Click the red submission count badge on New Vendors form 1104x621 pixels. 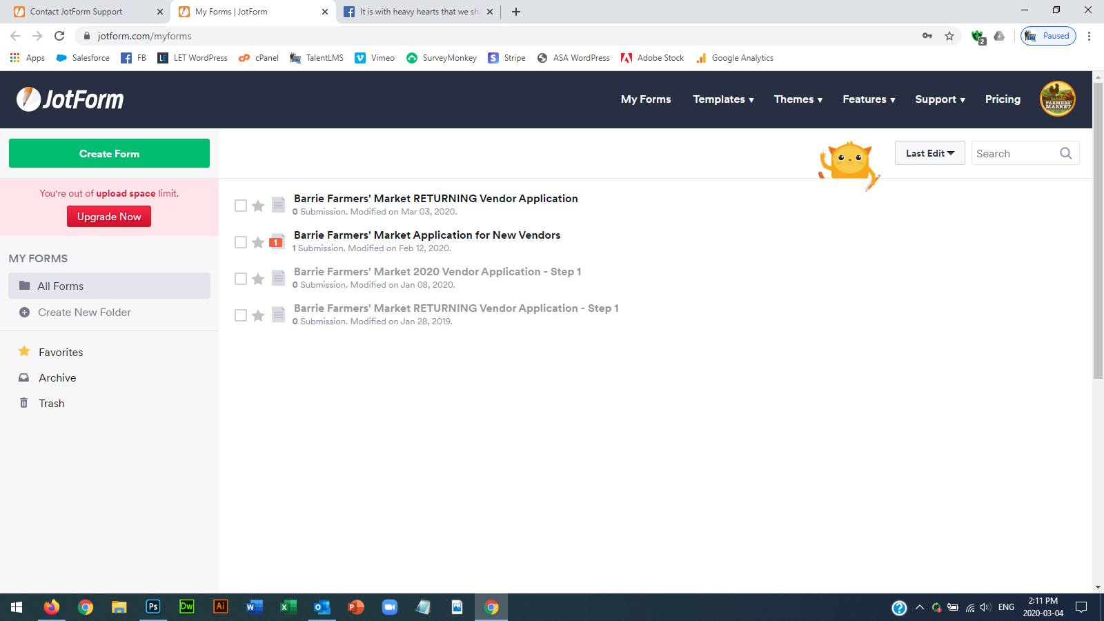(276, 242)
